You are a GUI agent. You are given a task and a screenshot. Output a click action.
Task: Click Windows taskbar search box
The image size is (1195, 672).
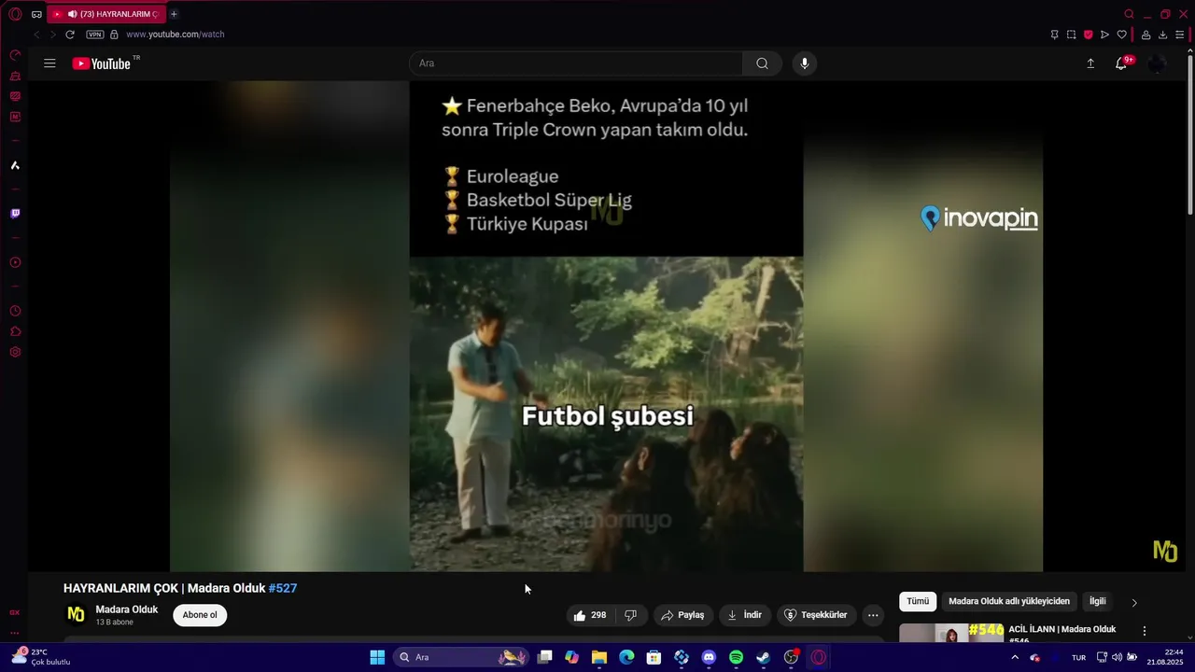[x=461, y=657]
